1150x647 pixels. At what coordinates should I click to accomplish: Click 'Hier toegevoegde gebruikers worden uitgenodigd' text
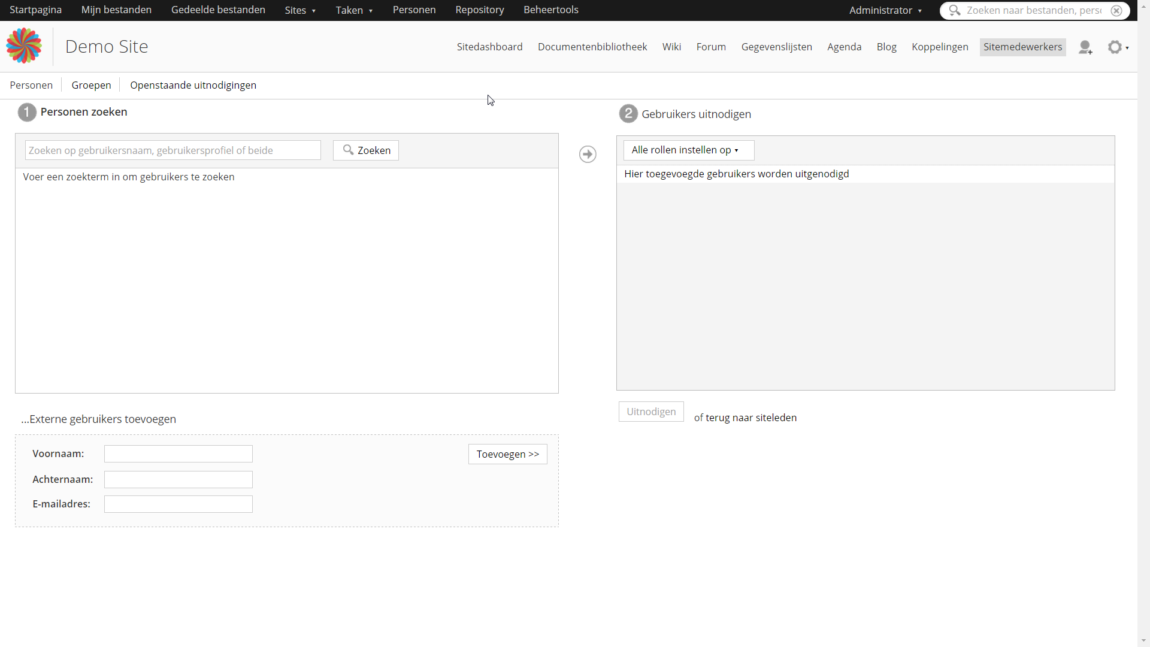point(737,174)
